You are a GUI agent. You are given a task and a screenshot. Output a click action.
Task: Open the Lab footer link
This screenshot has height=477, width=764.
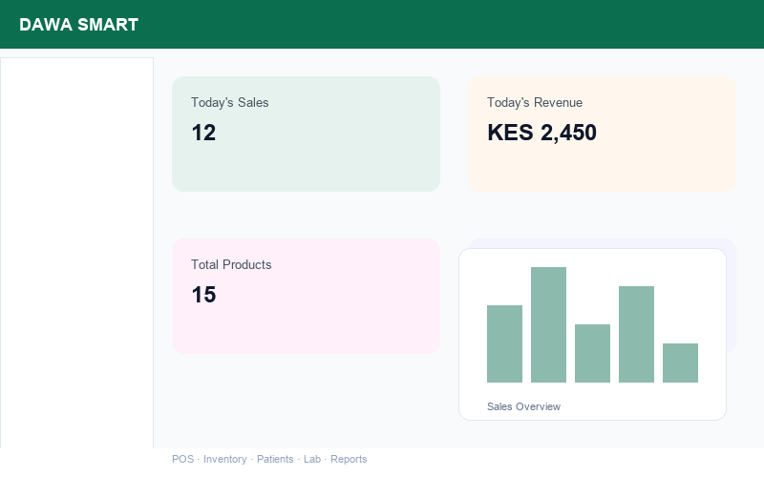[x=312, y=459]
